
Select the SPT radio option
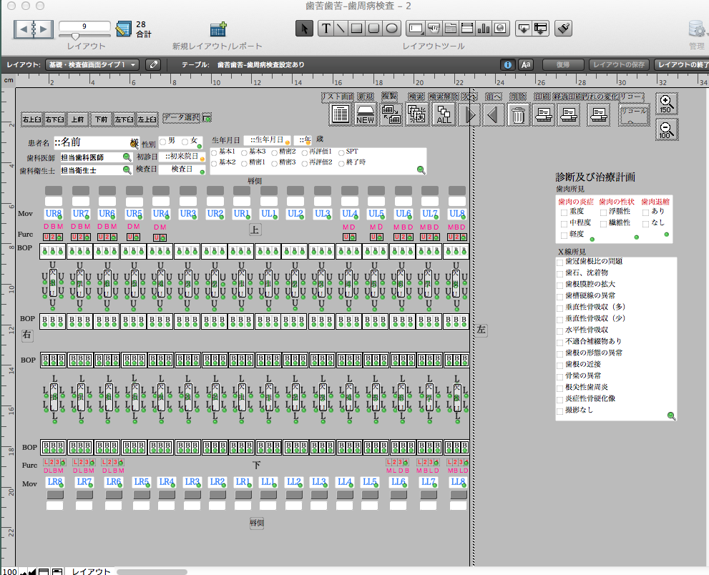(x=341, y=152)
